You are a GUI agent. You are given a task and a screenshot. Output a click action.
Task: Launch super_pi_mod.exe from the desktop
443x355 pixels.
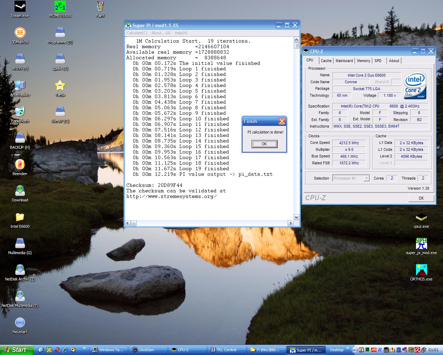(421, 246)
